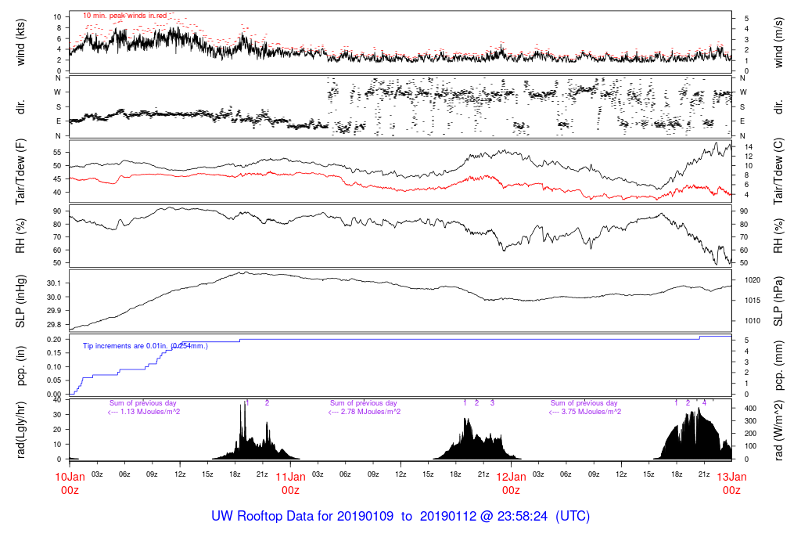The width and height of the screenshot is (801, 548).
Task: Select the 'rad(Lgly/hr)' axis label
Action: (x=20, y=430)
